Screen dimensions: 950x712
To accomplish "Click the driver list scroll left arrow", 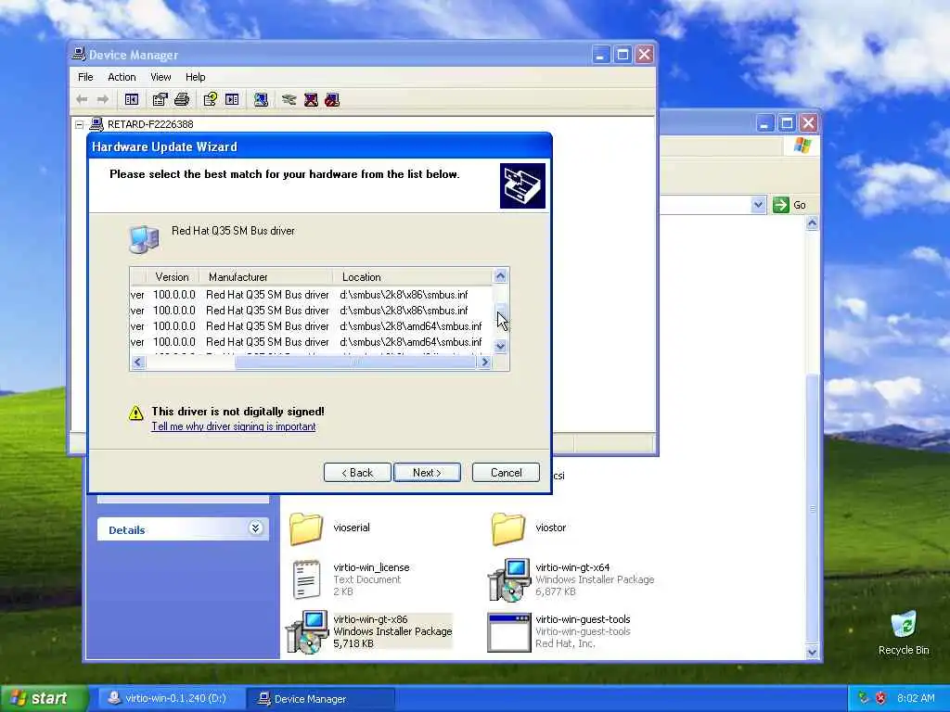I will (137, 362).
